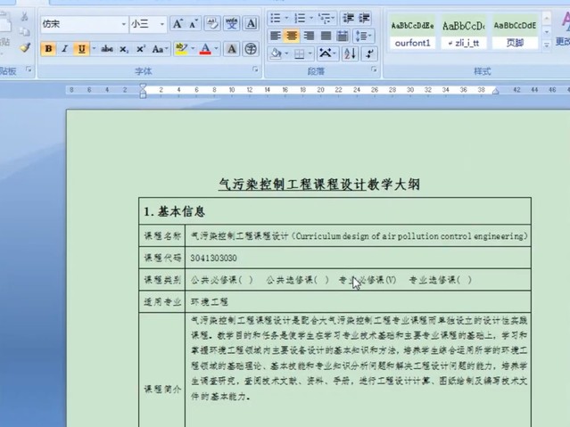This screenshot has height=427, width=570.
Task: Click the Cut scissors icon
Action: coord(24,17)
